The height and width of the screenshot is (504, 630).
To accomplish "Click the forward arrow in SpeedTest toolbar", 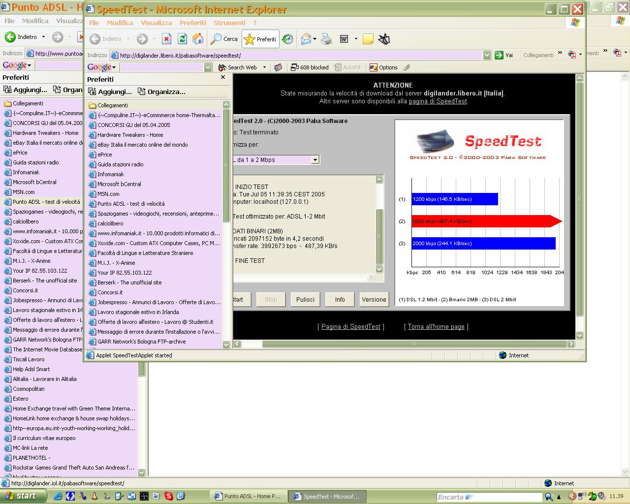I will 142,39.
